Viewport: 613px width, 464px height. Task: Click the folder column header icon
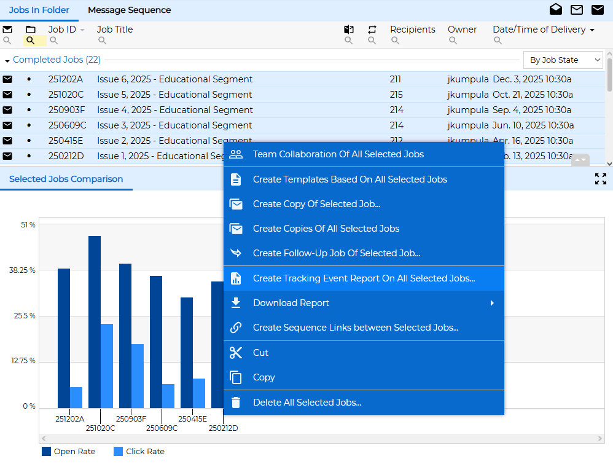point(31,29)
